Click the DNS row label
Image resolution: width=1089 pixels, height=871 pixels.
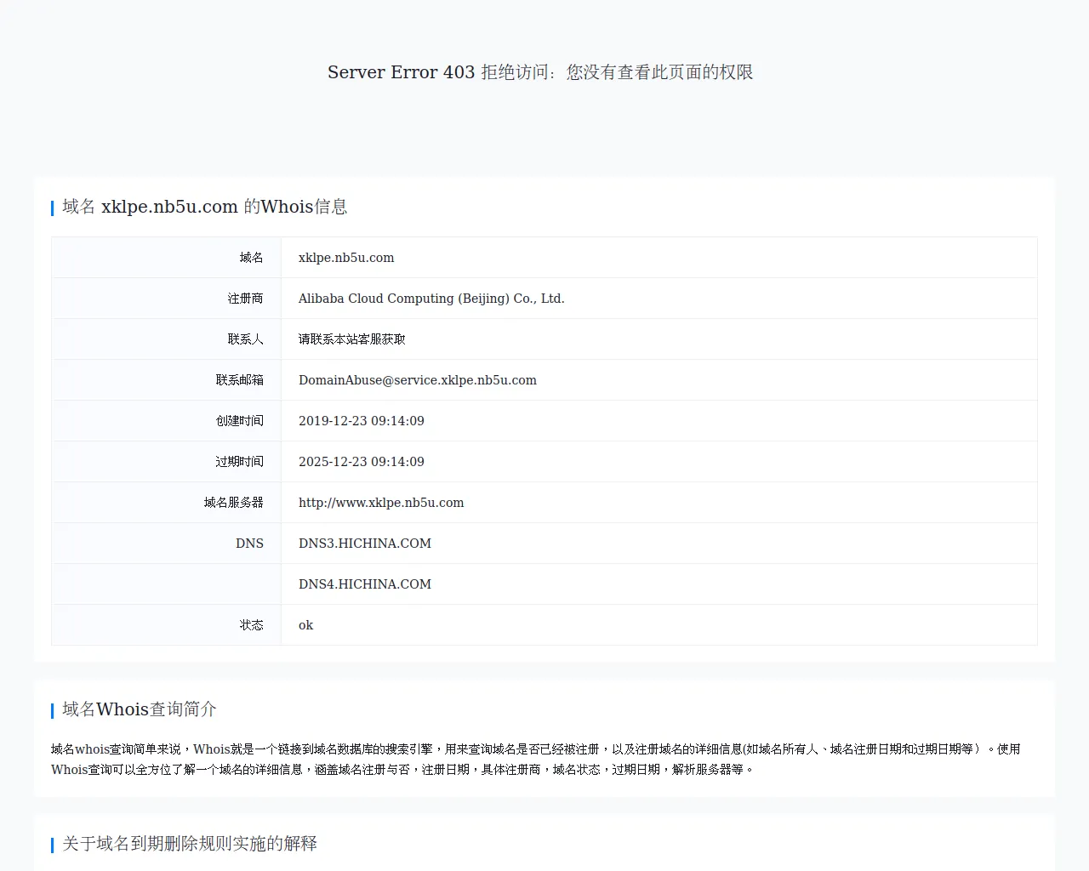click(x=250, y=543)
